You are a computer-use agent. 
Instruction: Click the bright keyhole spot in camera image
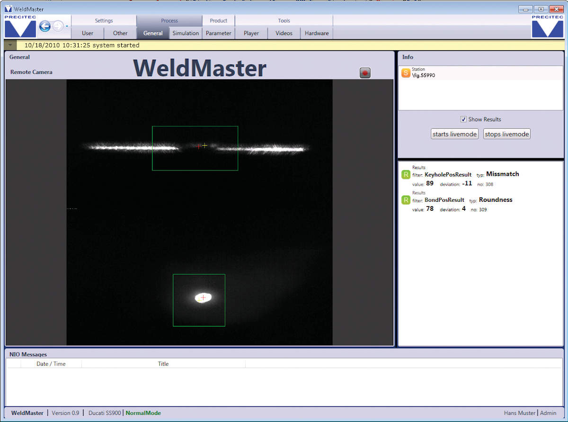click(203, 297)
